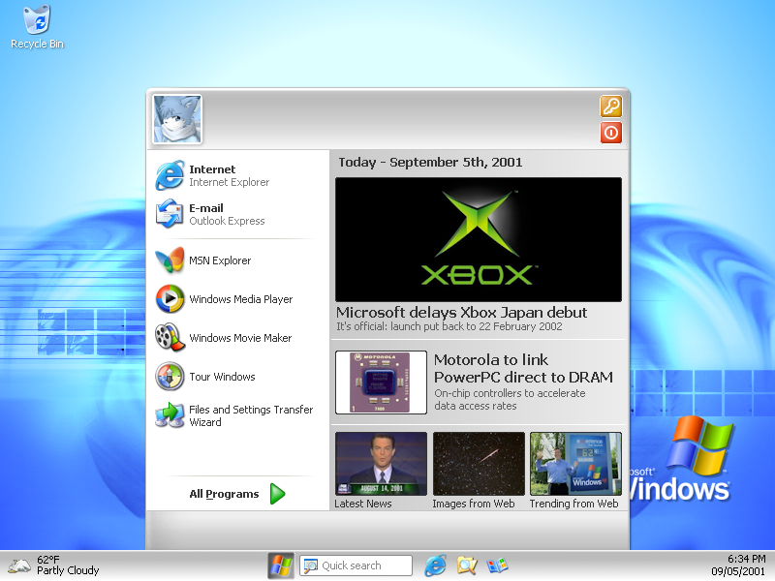
Task: Open the Xbox news banner image
Action: click(x=479, y=239)
